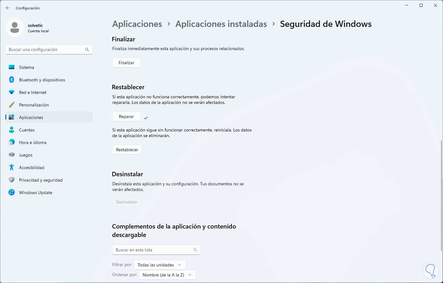Click the Finalizar button
Viewport: 443px width, 283px height.
126,63
